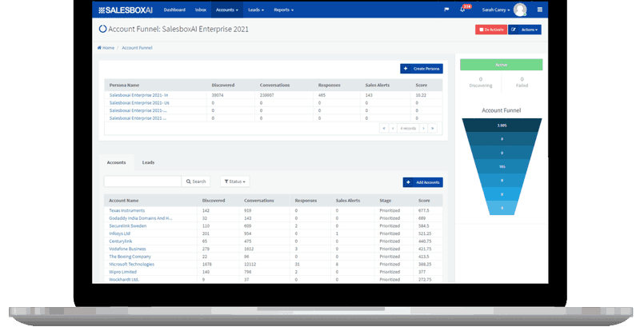Screen dimensions: 640x335
Task: Open the Wipro Limited account
Action: pyautogui.click(x=123, y=272)
